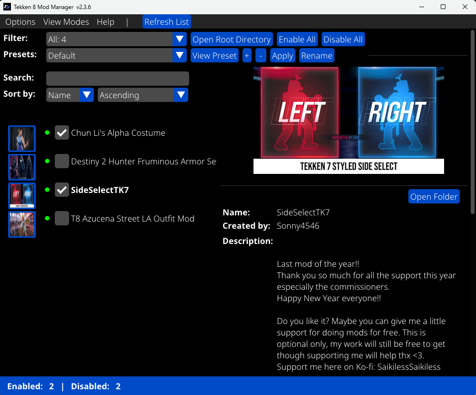The image size is (476, 395).
Task: Click the minus icon to remove preset
Action: [261, 56]
